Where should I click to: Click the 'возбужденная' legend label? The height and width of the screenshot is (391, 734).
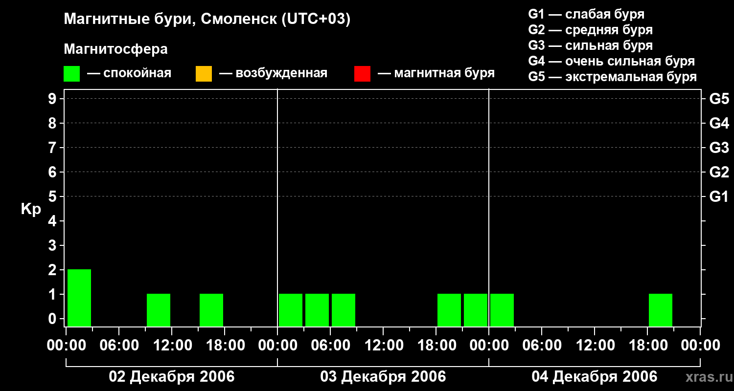281,74
